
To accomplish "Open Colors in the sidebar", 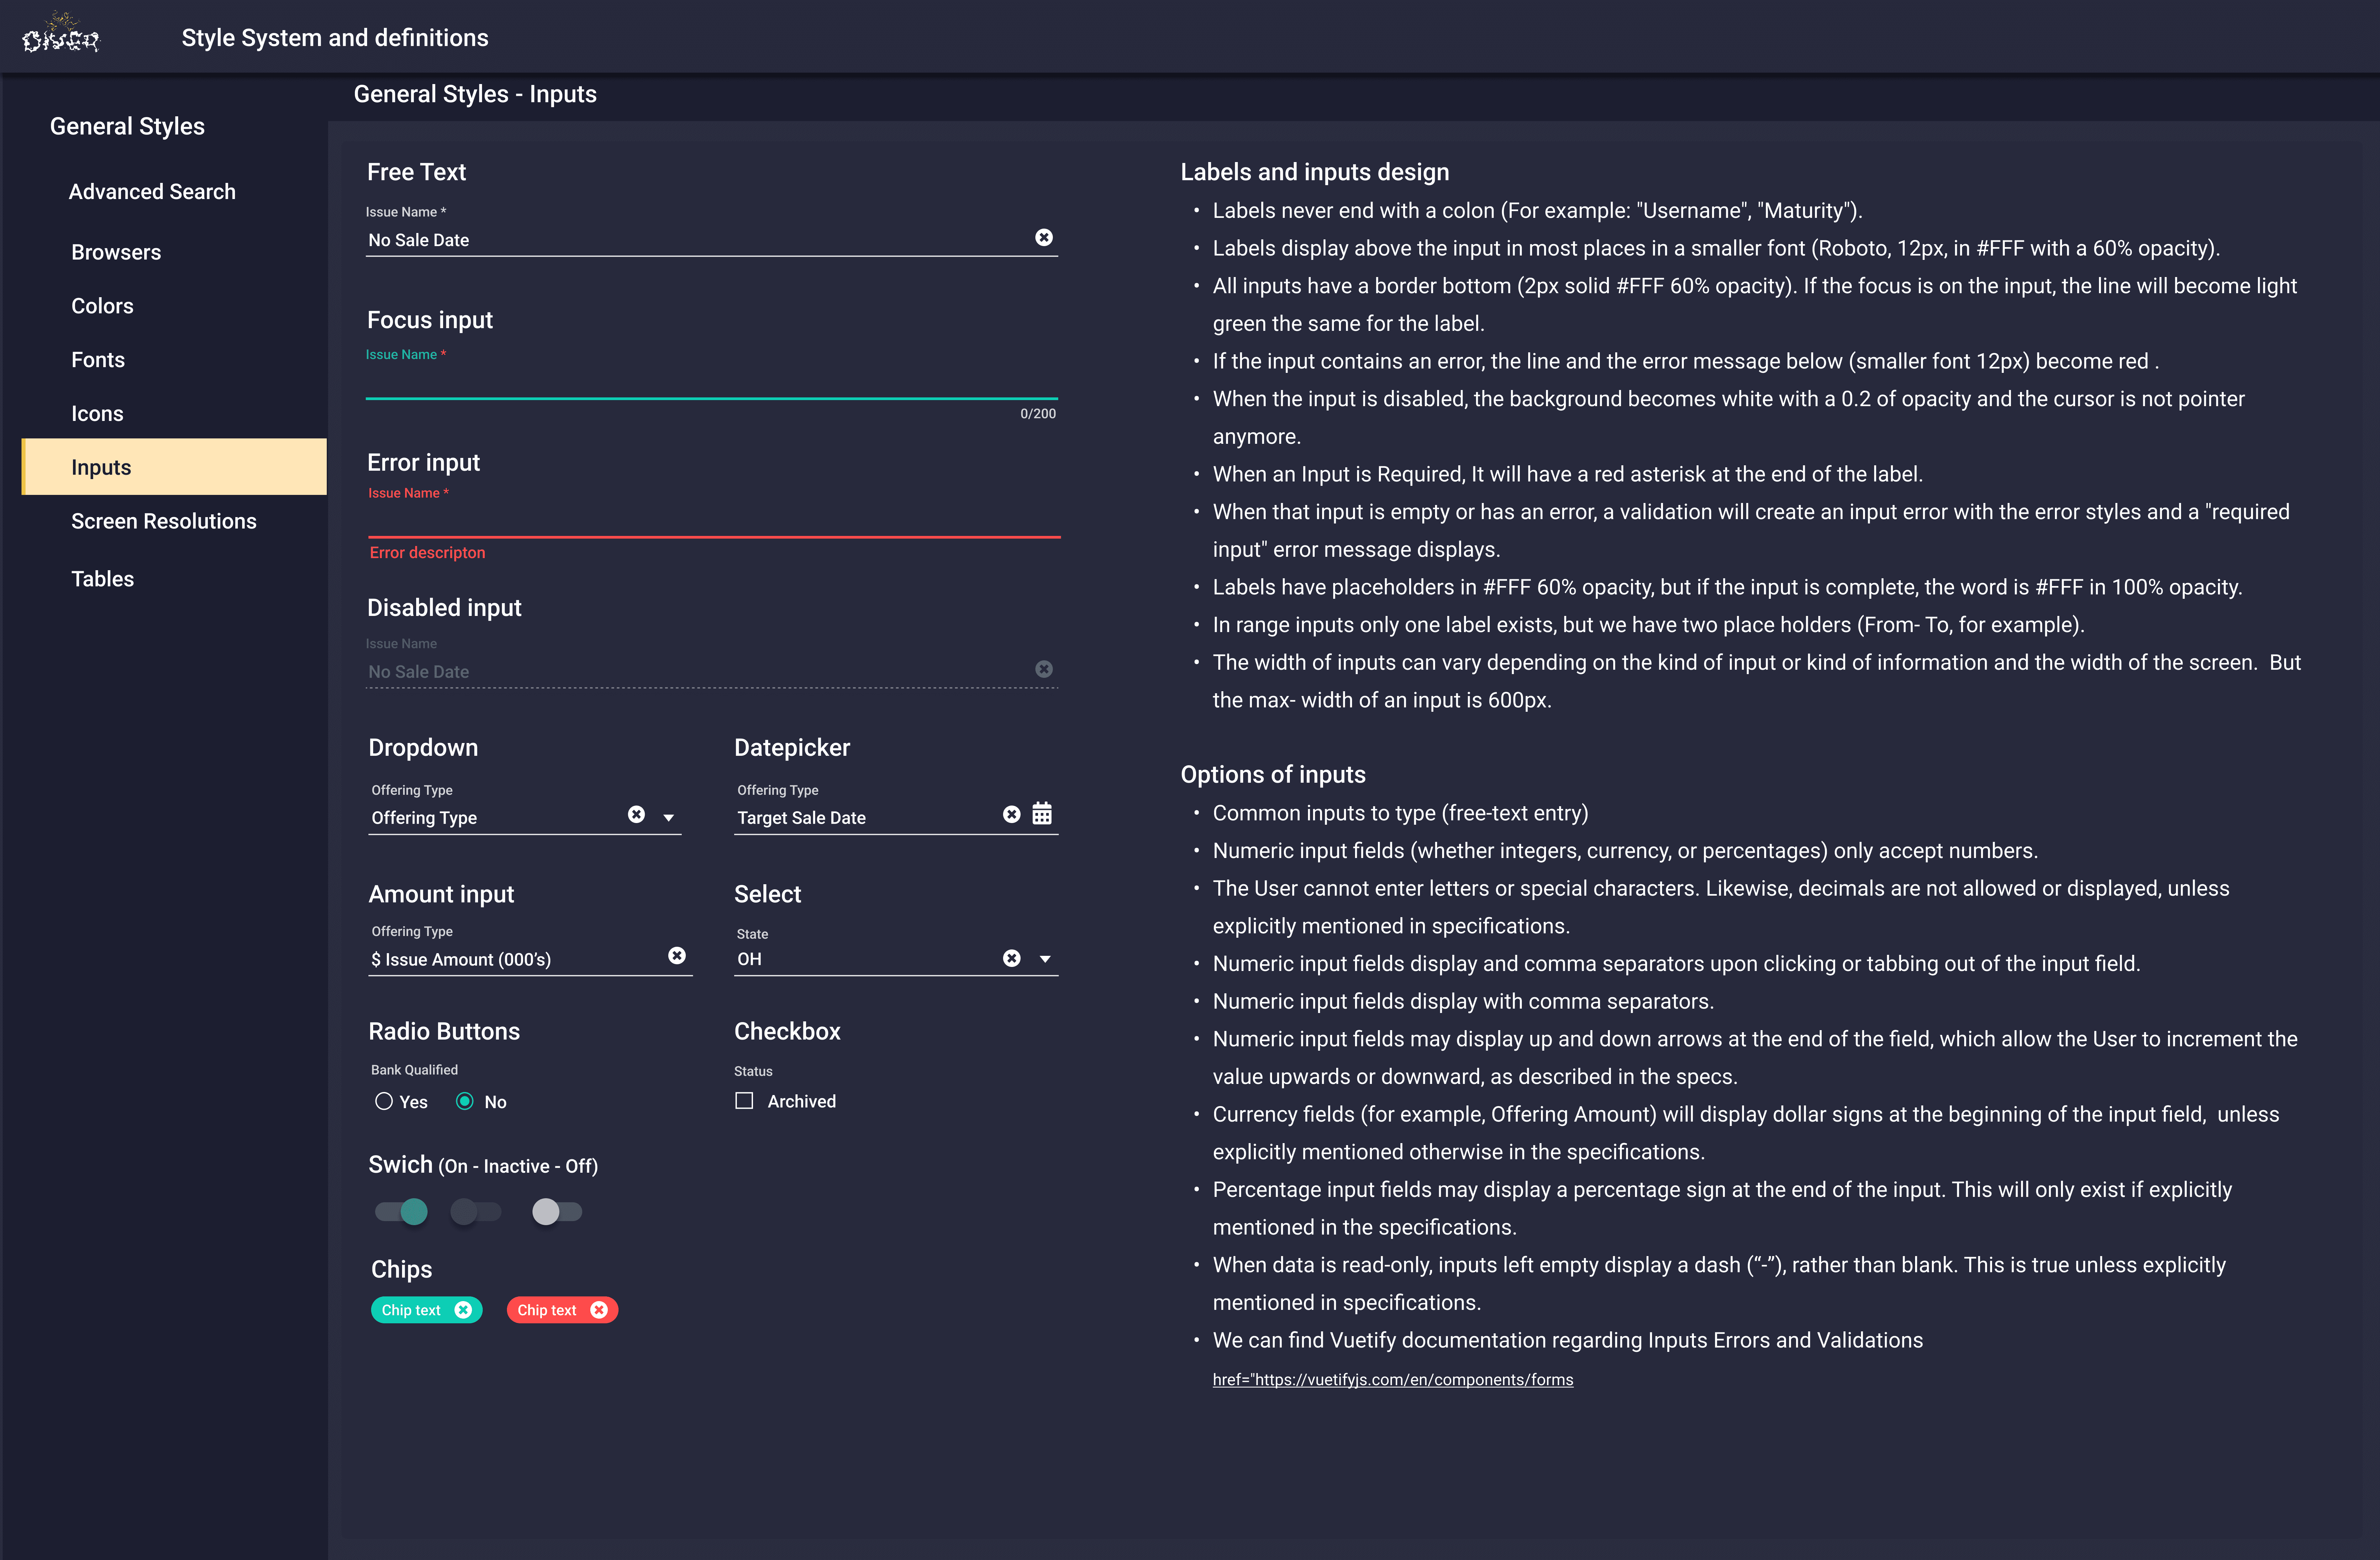I will coord(102,306).
